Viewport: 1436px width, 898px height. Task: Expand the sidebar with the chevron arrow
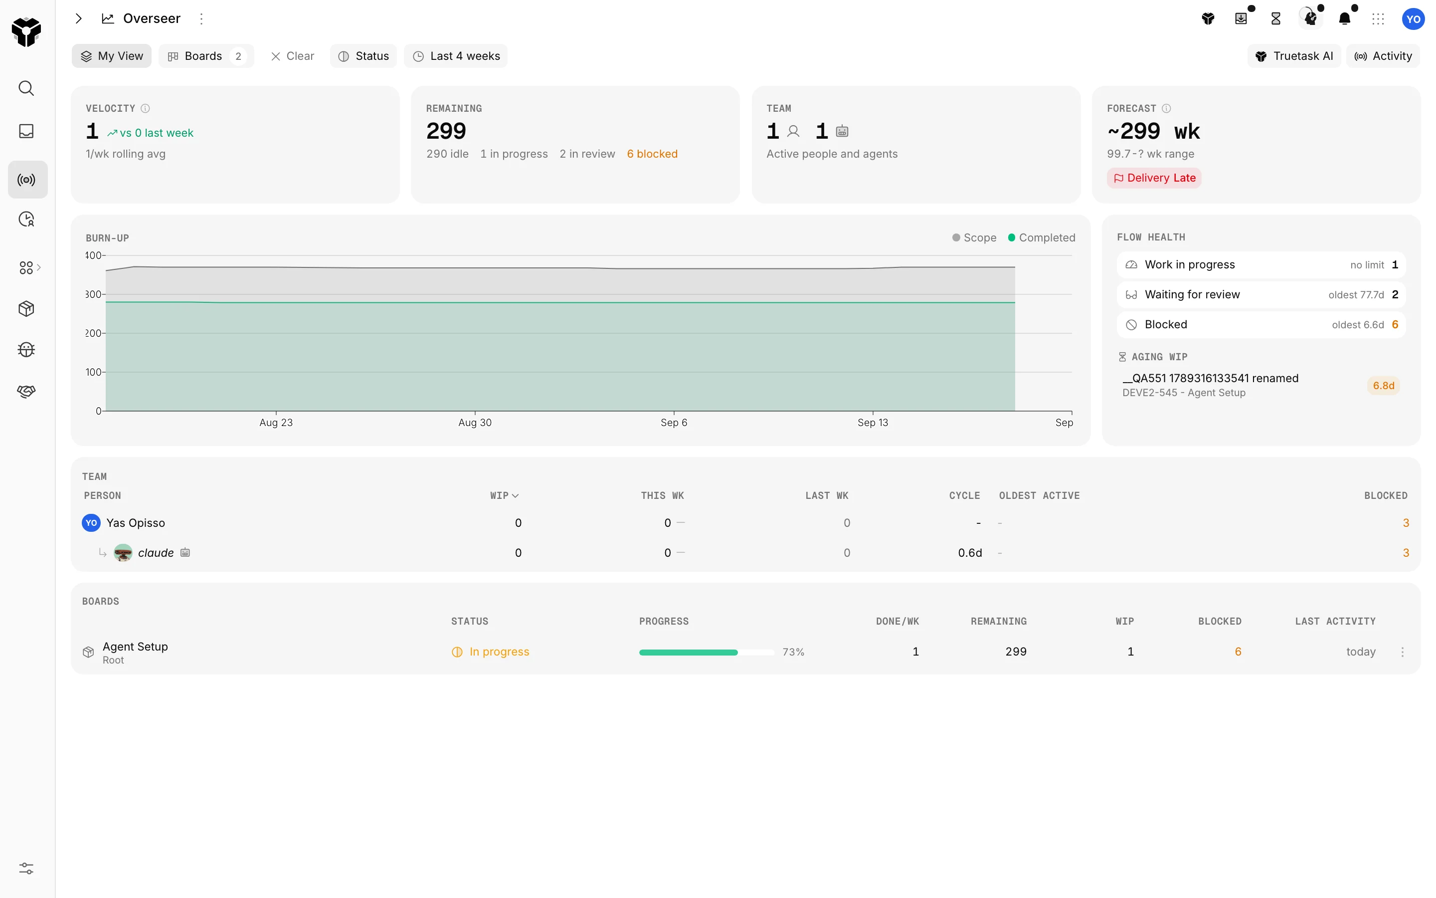tap(79, 19)
